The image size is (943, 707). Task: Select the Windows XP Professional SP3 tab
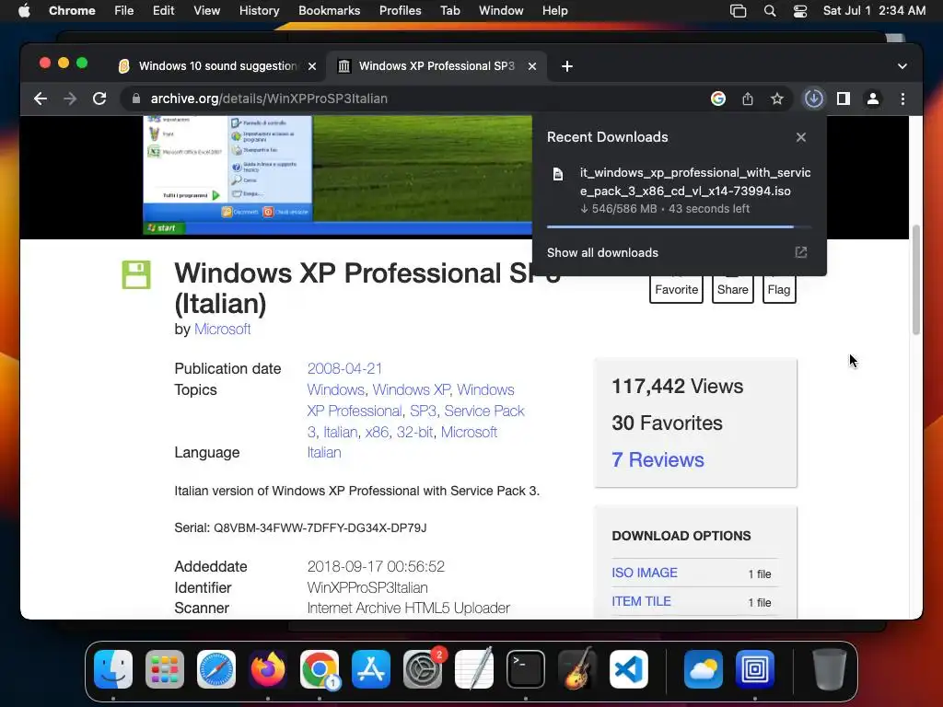coord(436,66)
